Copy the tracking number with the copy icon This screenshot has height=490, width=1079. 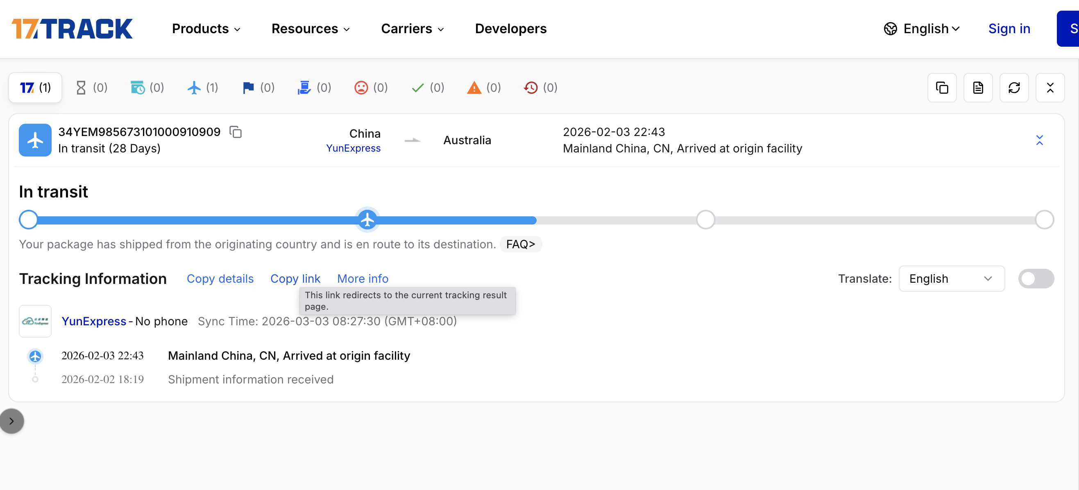(x=236, y=132)
